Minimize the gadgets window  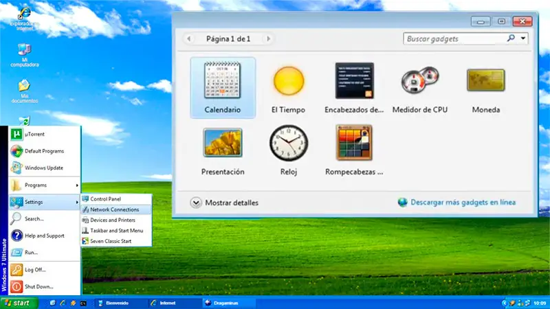[x=481, y=21]
